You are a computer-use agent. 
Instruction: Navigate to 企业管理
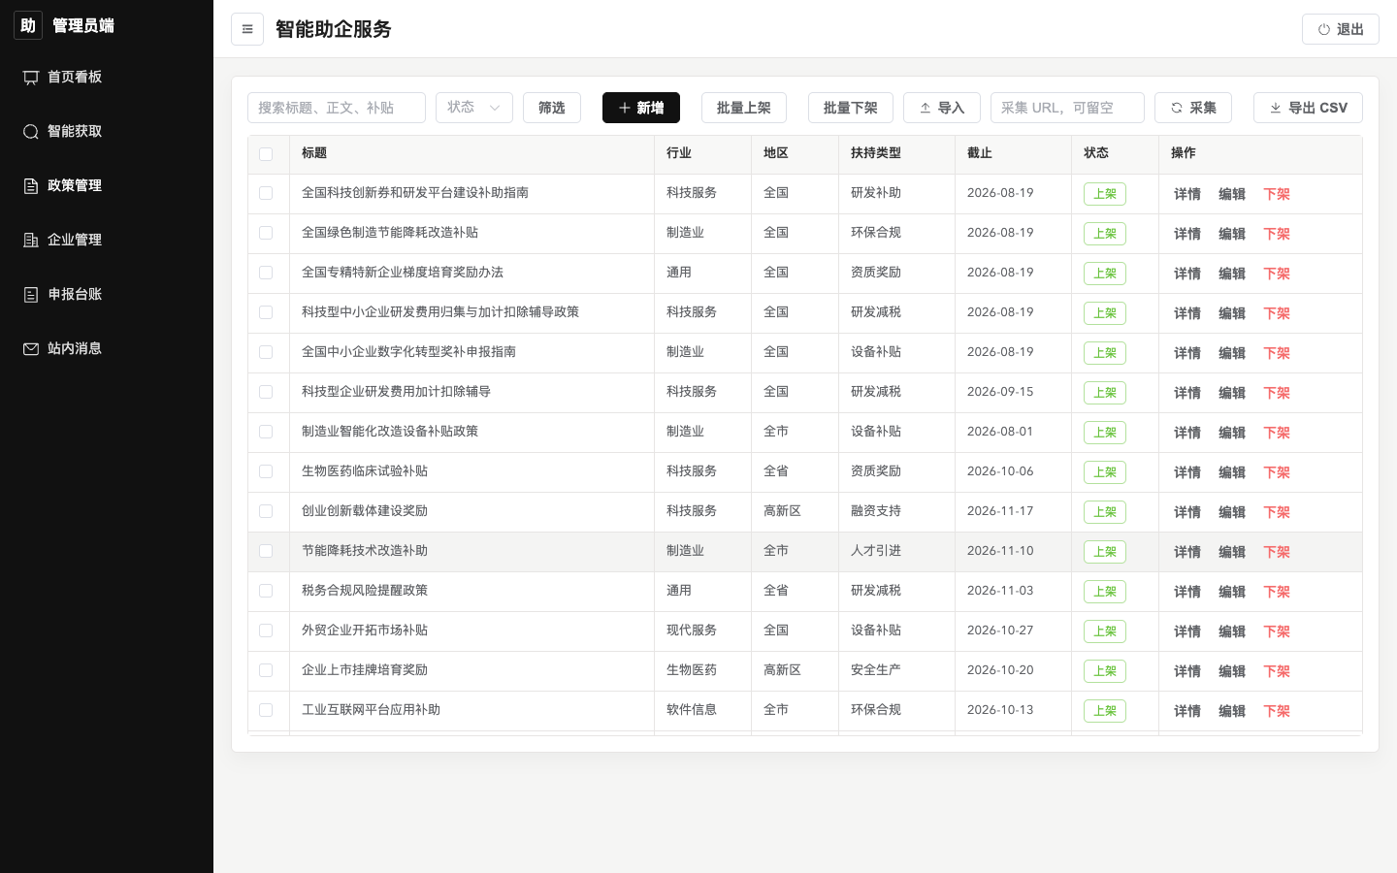[107, 240]
